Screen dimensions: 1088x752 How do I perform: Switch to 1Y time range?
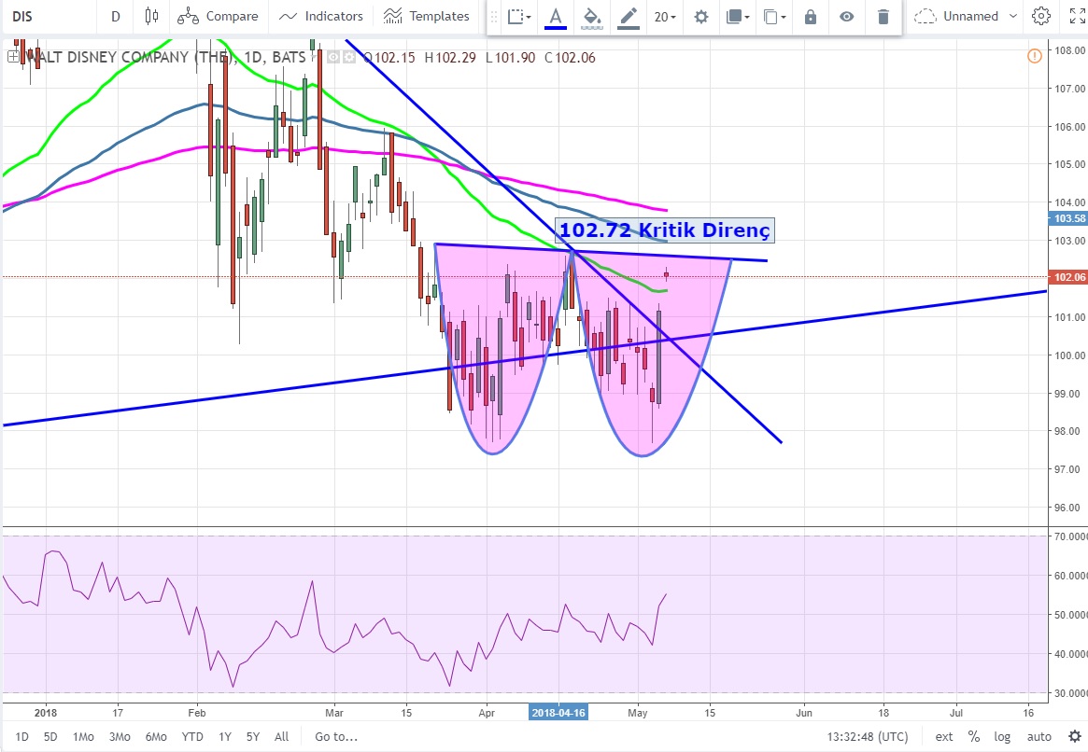coord(225,737)
